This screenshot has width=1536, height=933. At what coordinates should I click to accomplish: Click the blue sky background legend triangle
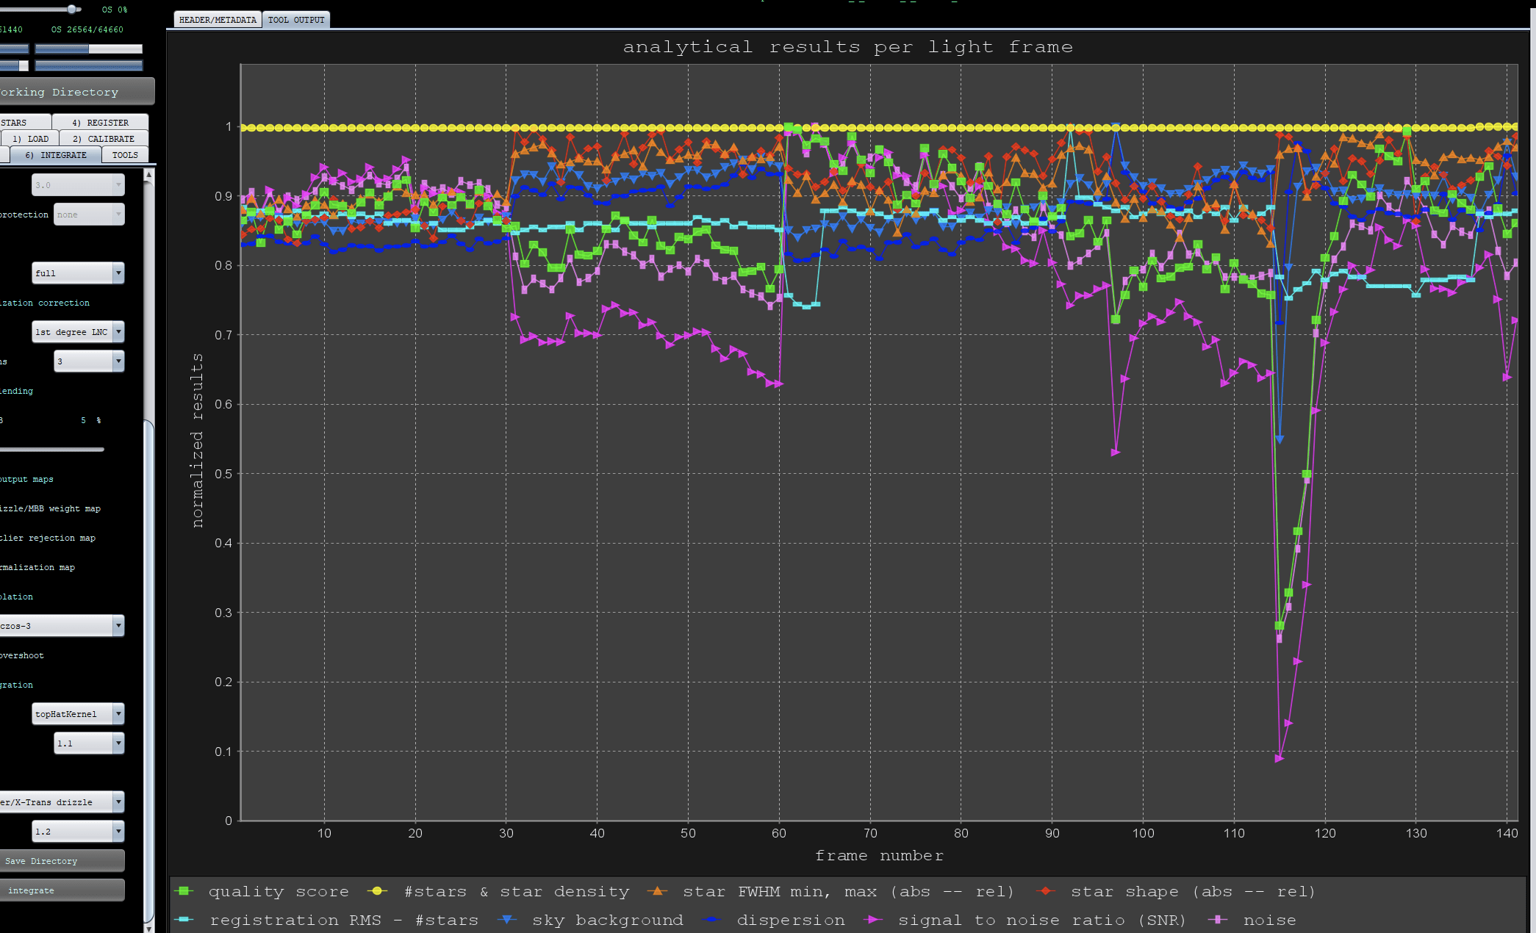[507, 920]
